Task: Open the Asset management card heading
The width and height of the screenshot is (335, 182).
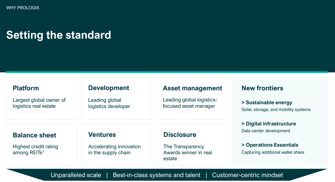Action: point(192,88)
